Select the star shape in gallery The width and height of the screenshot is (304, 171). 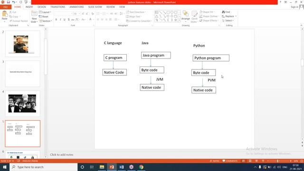[x=176, y=20]
